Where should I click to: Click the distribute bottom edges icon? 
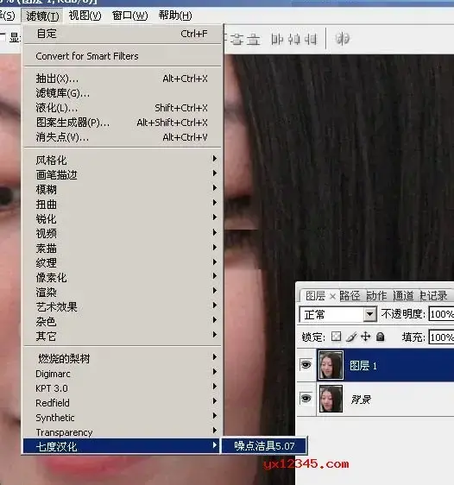click(x=254, y=40)
